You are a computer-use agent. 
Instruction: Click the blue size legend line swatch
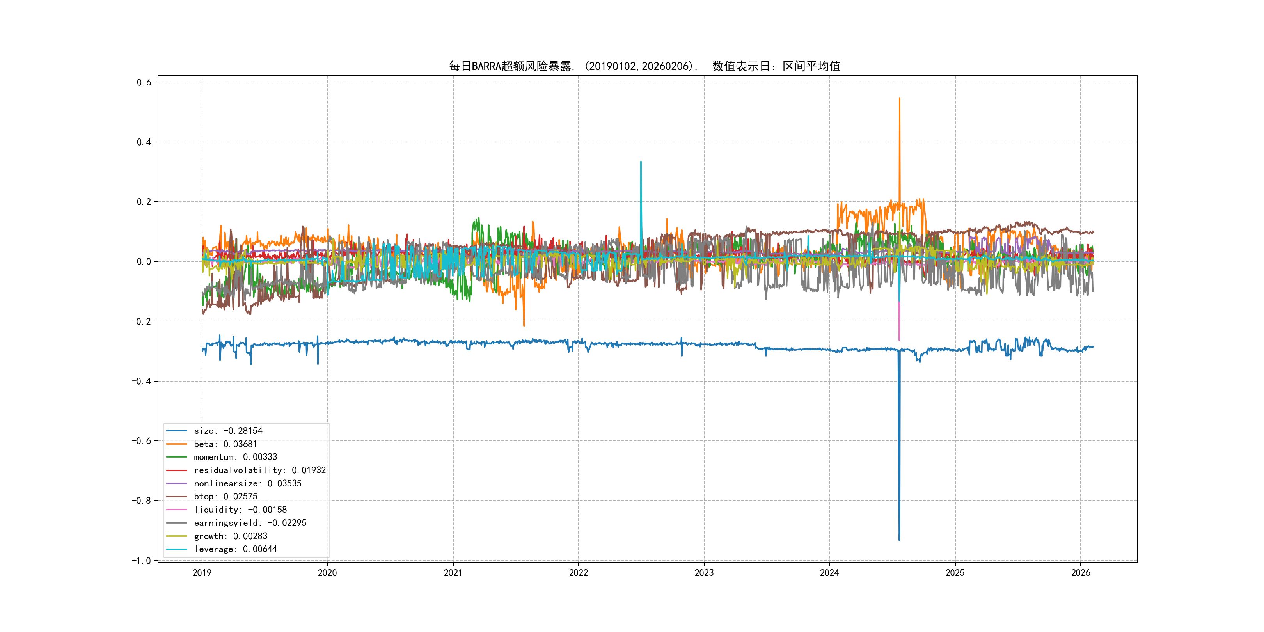tap(177, 431)
